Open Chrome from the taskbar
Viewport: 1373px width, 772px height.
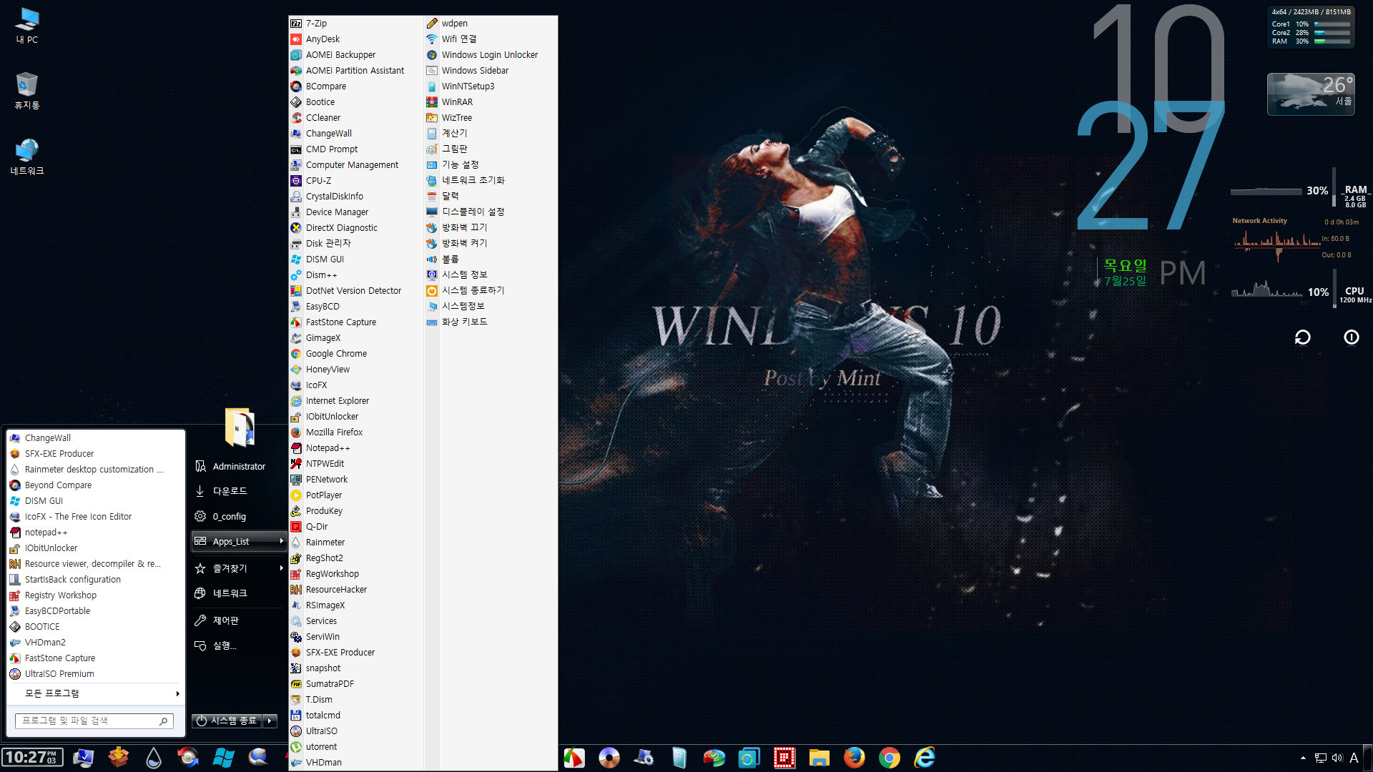tap(889, 758)
